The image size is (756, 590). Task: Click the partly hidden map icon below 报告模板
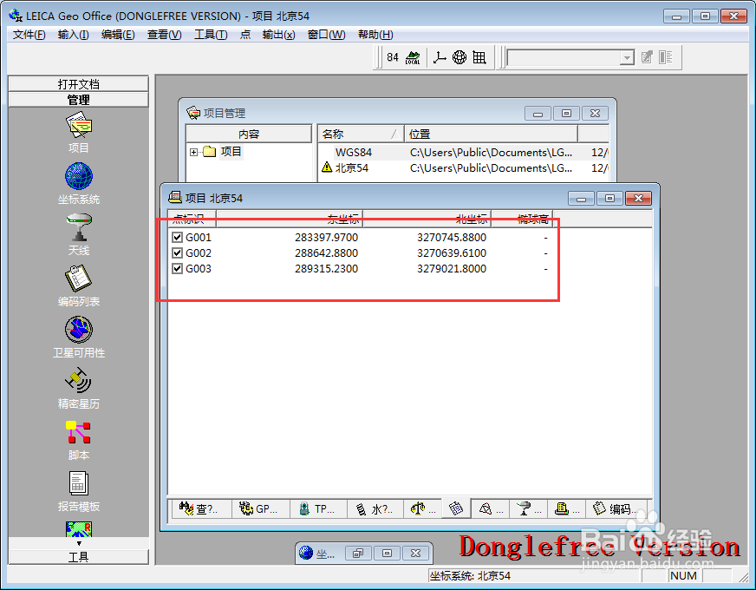[79, 529]
